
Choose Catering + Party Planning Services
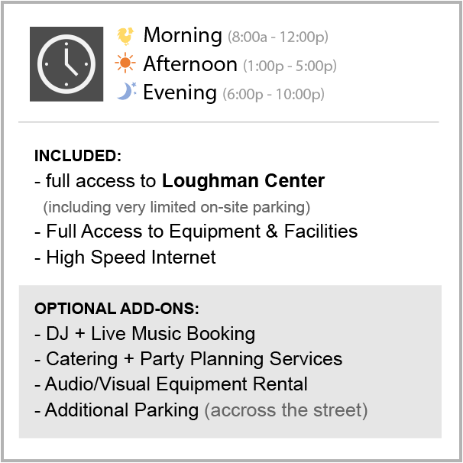pyautogui.click(x=189, y=359)
